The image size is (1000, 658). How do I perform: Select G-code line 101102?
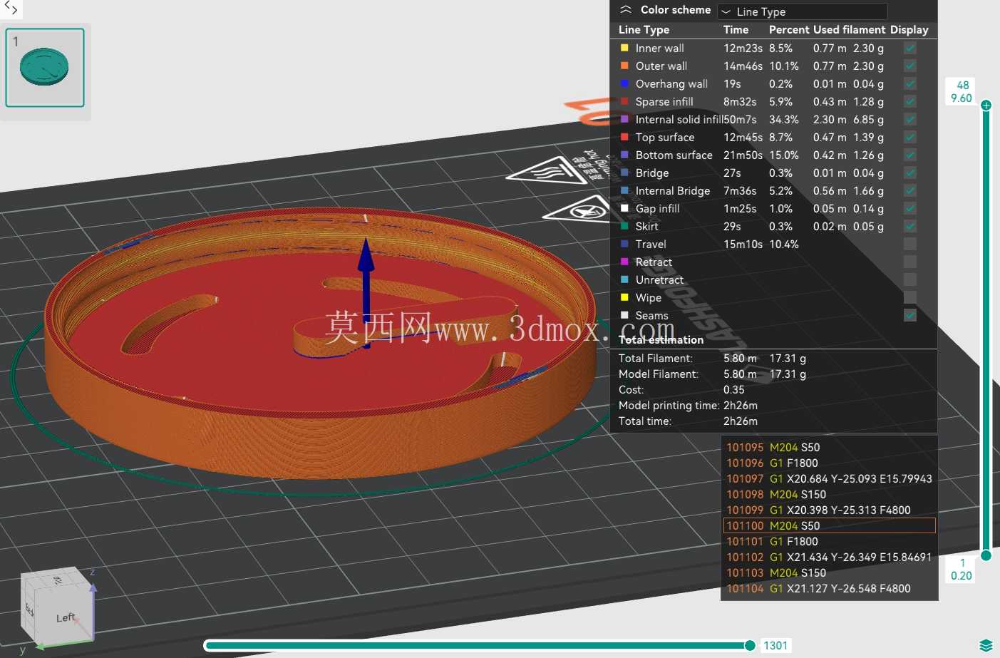pyautogui.click(x=830, y=557)
